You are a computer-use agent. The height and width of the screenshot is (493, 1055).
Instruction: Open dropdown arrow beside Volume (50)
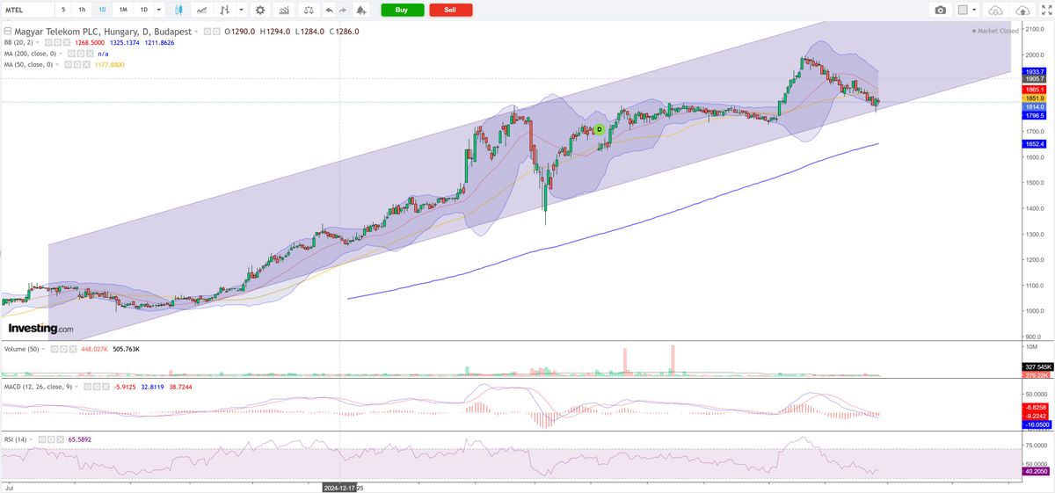coord(44,349)
